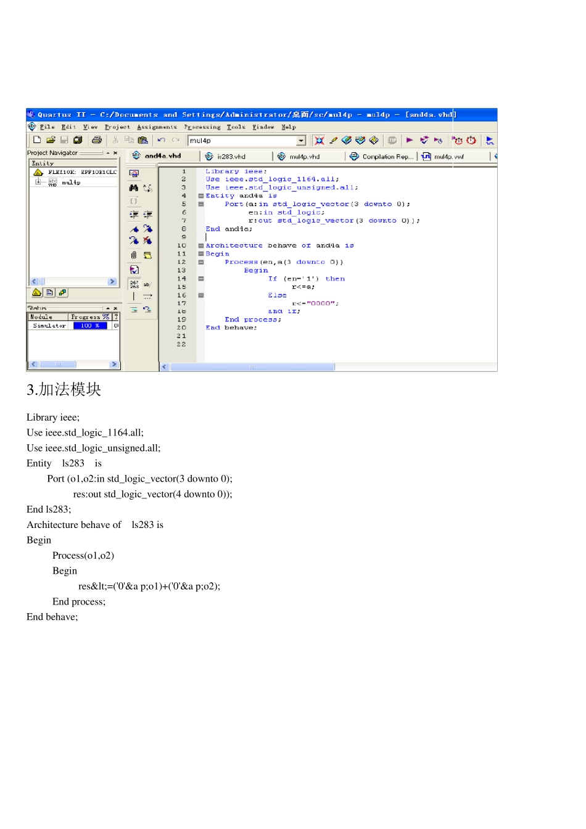The image size is (586, 829).
Task: Click the Insert File paperclip icon
Action: pos(134,255)
